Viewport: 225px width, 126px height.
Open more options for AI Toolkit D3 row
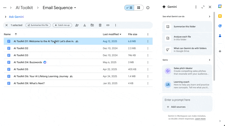(x=148, y=55)
